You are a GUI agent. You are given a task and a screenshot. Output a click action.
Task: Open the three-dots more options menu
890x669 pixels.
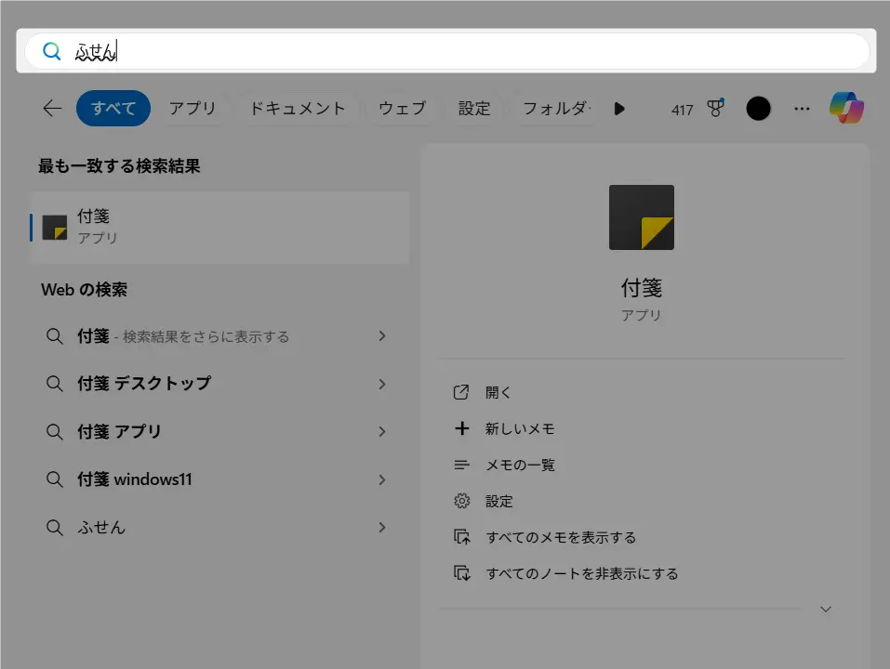802,109
